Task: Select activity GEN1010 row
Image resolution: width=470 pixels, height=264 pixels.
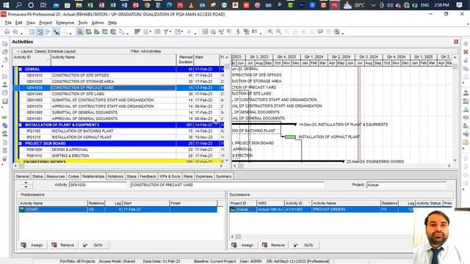Action: [118, 75]
